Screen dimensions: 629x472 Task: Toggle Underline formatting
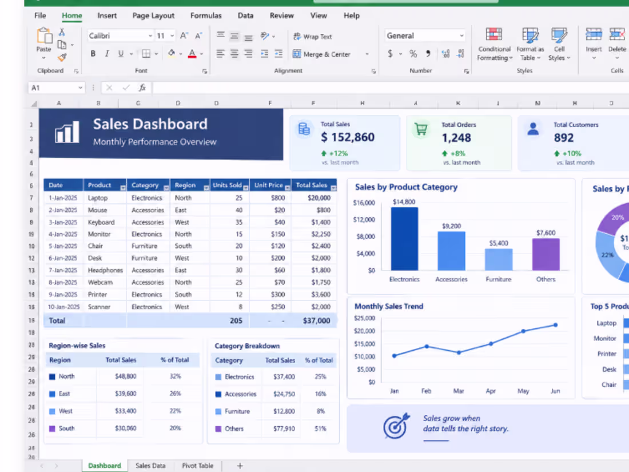[x=121, y=54]
